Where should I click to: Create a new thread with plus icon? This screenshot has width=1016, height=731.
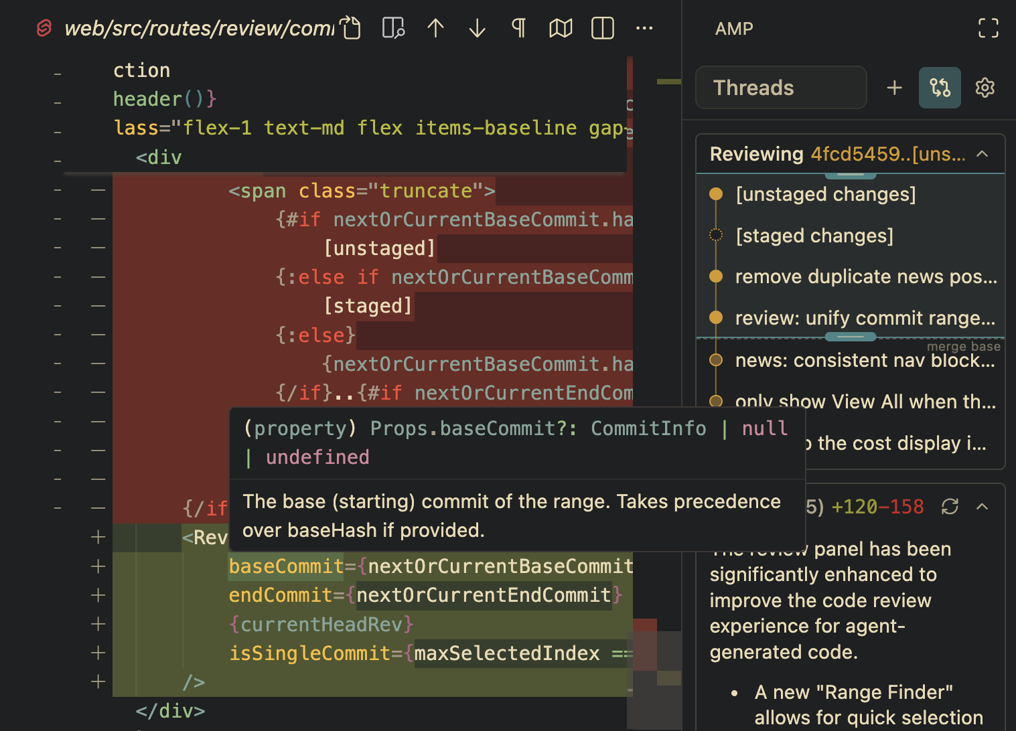pyautogui.click(x=894, y=88)
